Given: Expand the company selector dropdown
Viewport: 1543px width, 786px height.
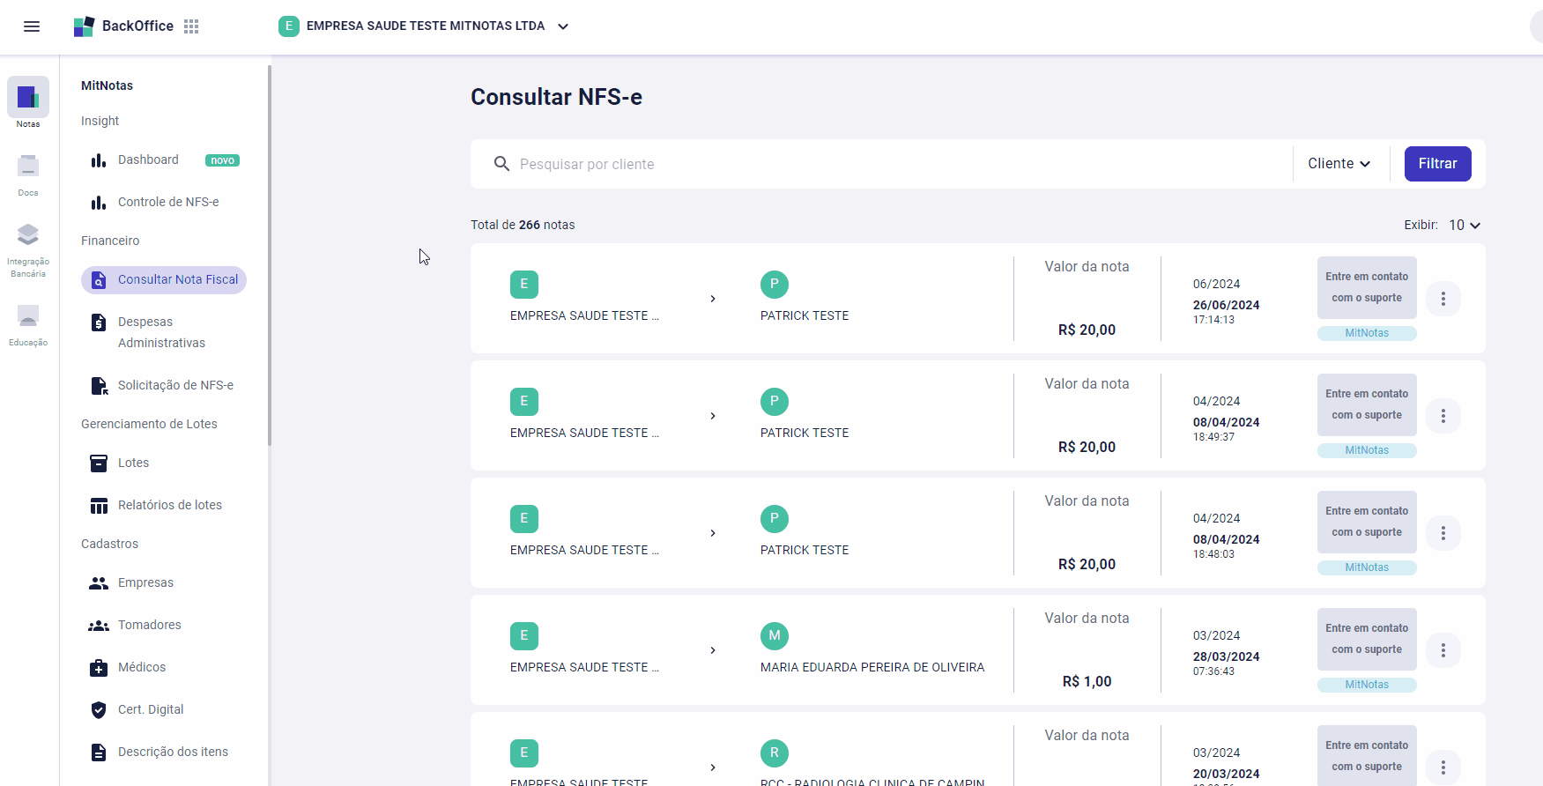Looking at the screenshot, I should [563, 26].
